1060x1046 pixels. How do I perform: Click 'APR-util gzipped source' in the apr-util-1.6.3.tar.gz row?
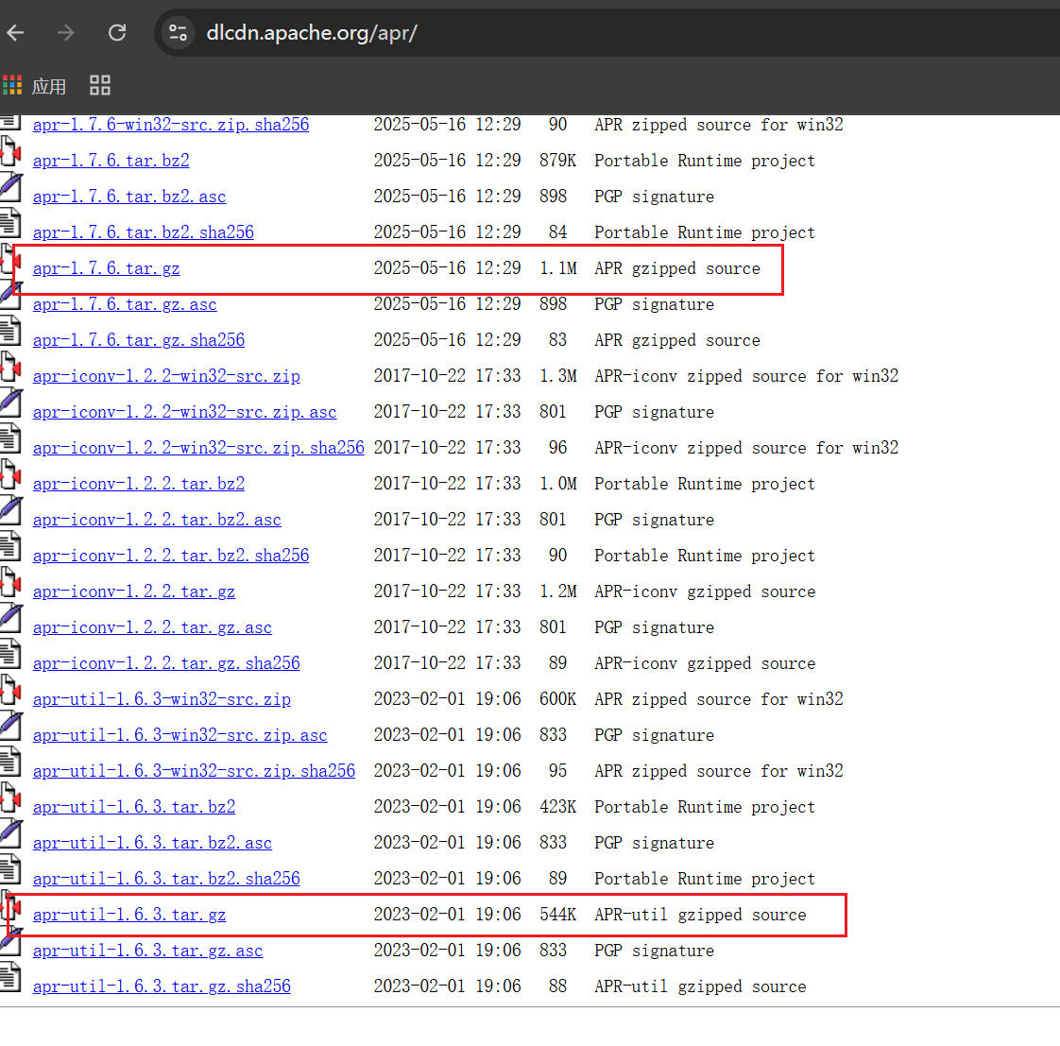(700, 915)
